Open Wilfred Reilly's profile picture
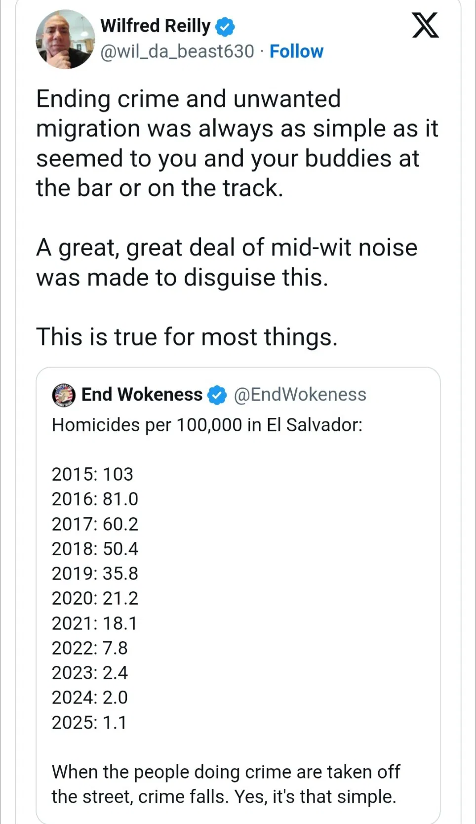Screen dimensions: 476x824 pos(65,39)
